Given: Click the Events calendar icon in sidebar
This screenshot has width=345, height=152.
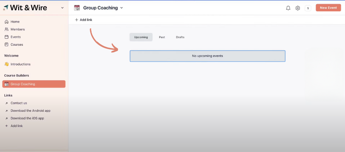Looking at the screenshot, I should click(x=6, y=37).
